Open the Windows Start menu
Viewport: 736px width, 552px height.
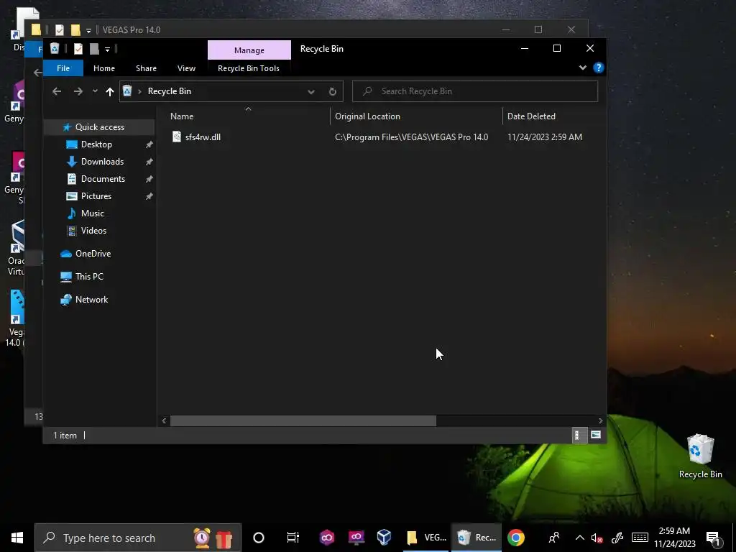tap(17, 538)
